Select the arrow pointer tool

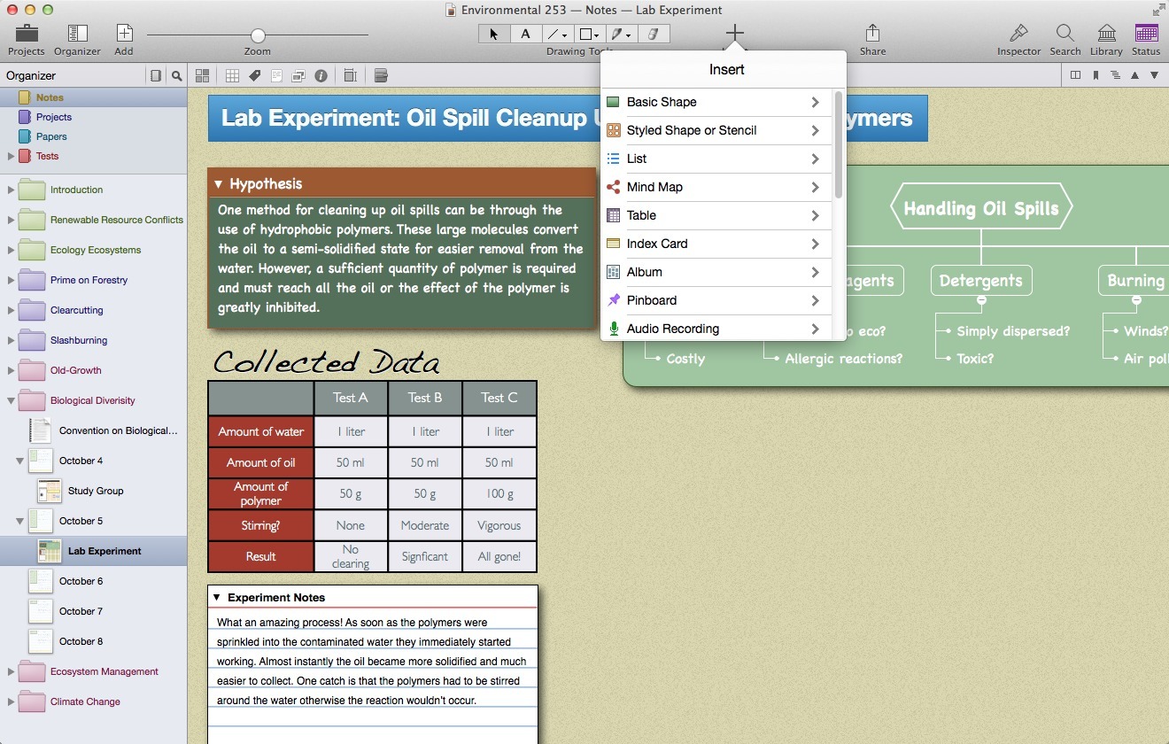point(493,35)
